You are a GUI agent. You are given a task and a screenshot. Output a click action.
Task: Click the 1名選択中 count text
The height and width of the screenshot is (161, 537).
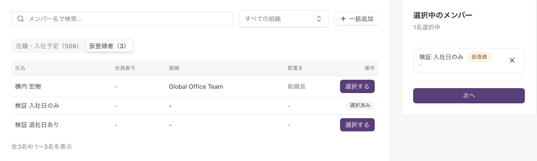coord(427,27)
